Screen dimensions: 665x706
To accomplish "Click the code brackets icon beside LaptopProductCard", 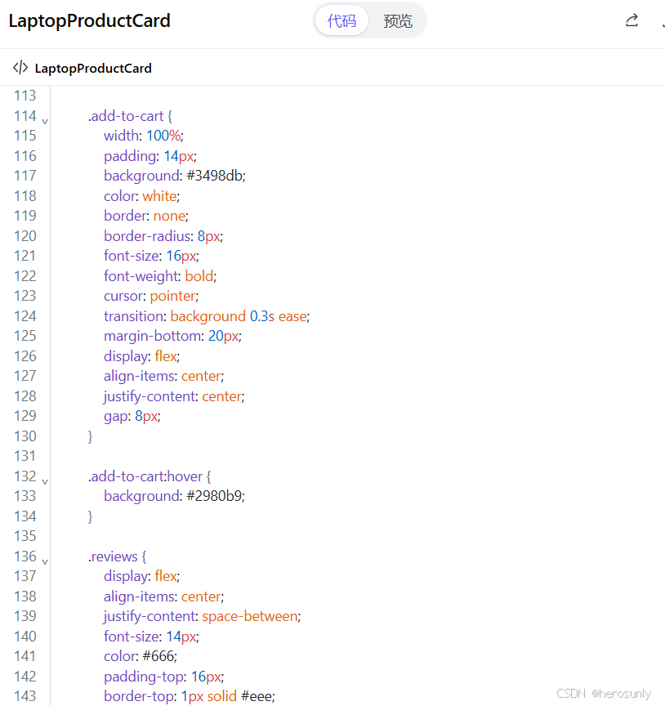I will coord(20,68).
